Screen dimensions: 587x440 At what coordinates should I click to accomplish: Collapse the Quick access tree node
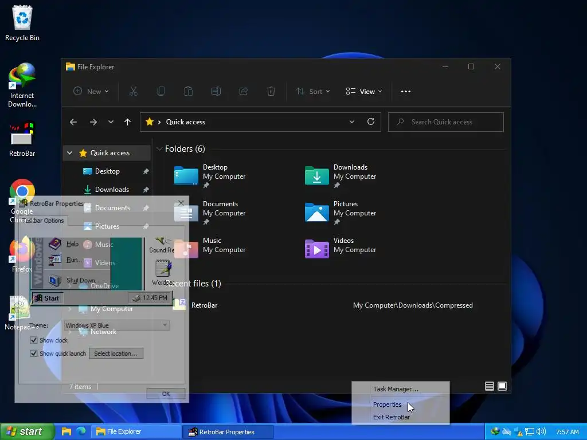(x=69, y=152)
